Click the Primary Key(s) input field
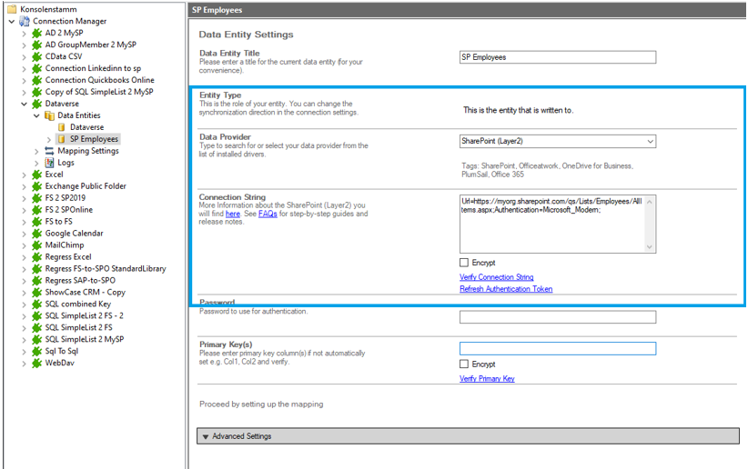Viewport: 748px width, 469px height. click(x=557, y=348)
